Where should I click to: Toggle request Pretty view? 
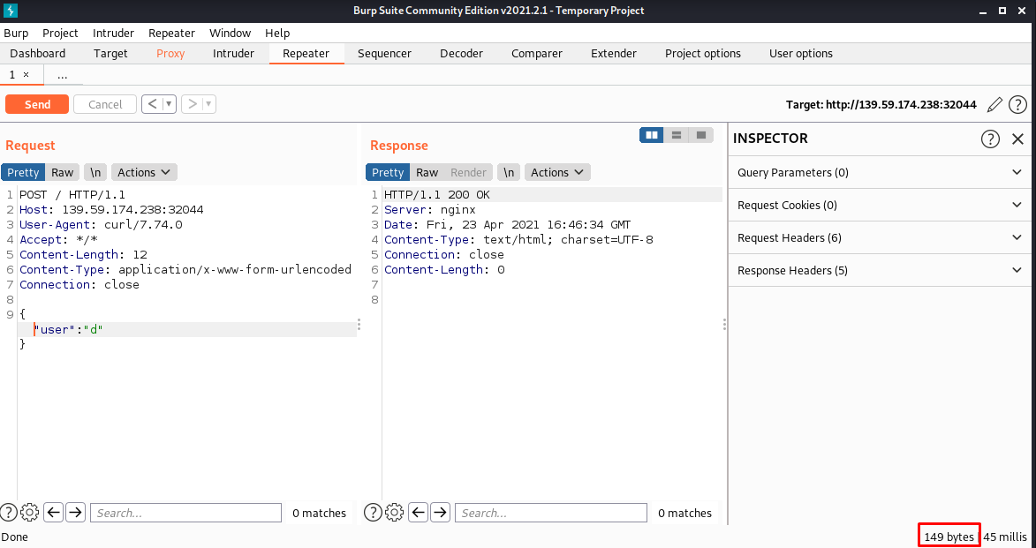pos(23,172)
